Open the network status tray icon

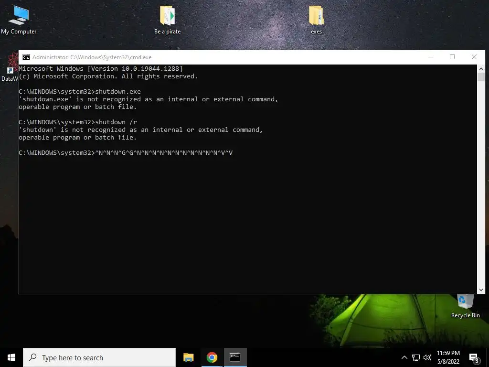[416, 357]
